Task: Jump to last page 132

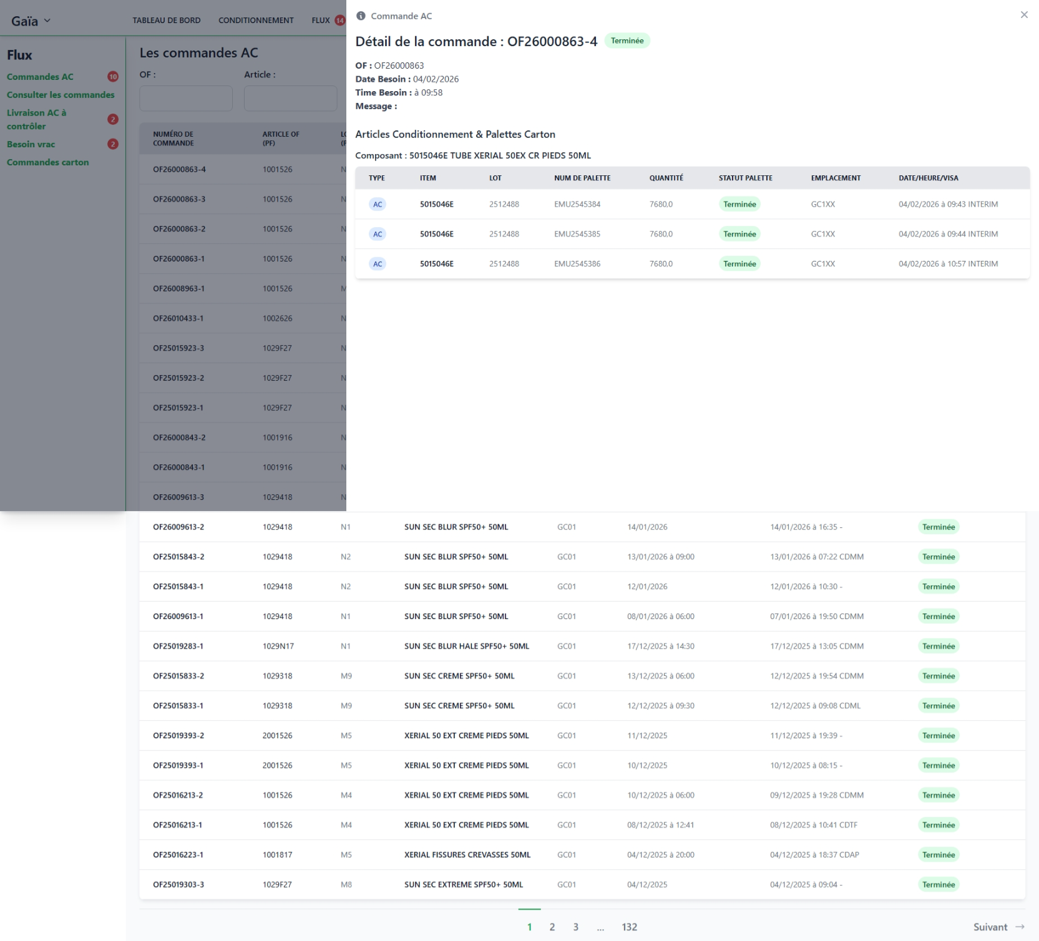Action: pyautogui.click(x=630, y=927)
